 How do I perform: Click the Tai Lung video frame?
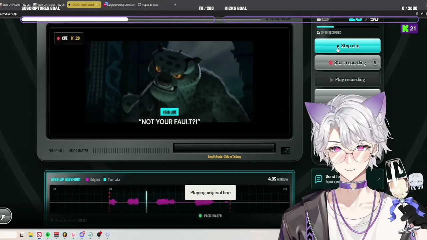169,82
